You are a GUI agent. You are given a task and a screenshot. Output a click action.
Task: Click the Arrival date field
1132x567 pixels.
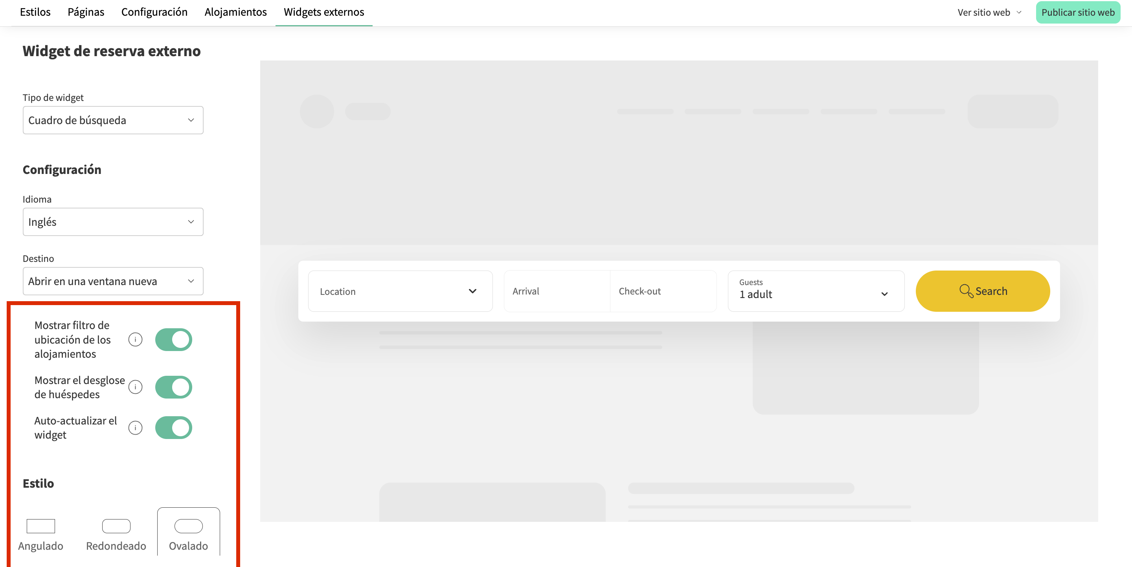557,291
